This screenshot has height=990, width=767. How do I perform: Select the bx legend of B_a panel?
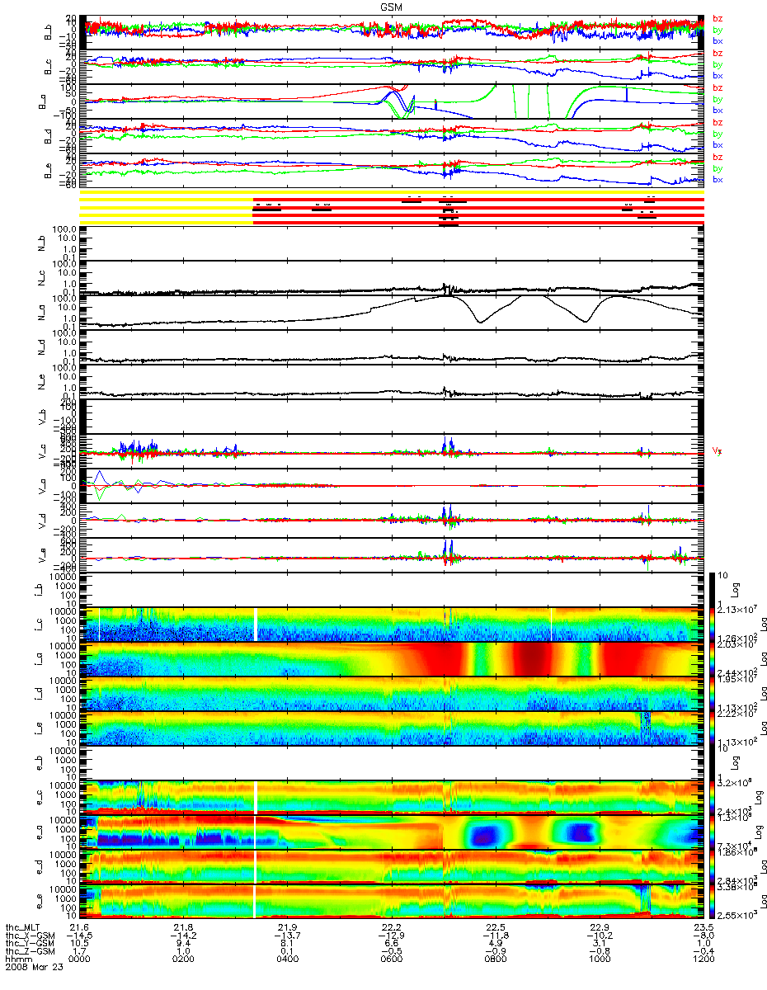[718, 111]
